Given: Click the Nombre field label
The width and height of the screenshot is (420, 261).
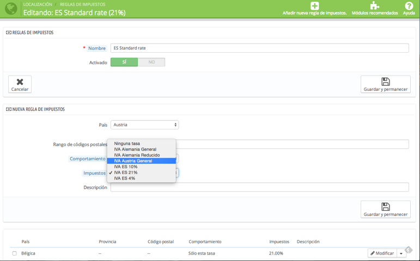Looking at the screenshot, I should coord(97,48).
